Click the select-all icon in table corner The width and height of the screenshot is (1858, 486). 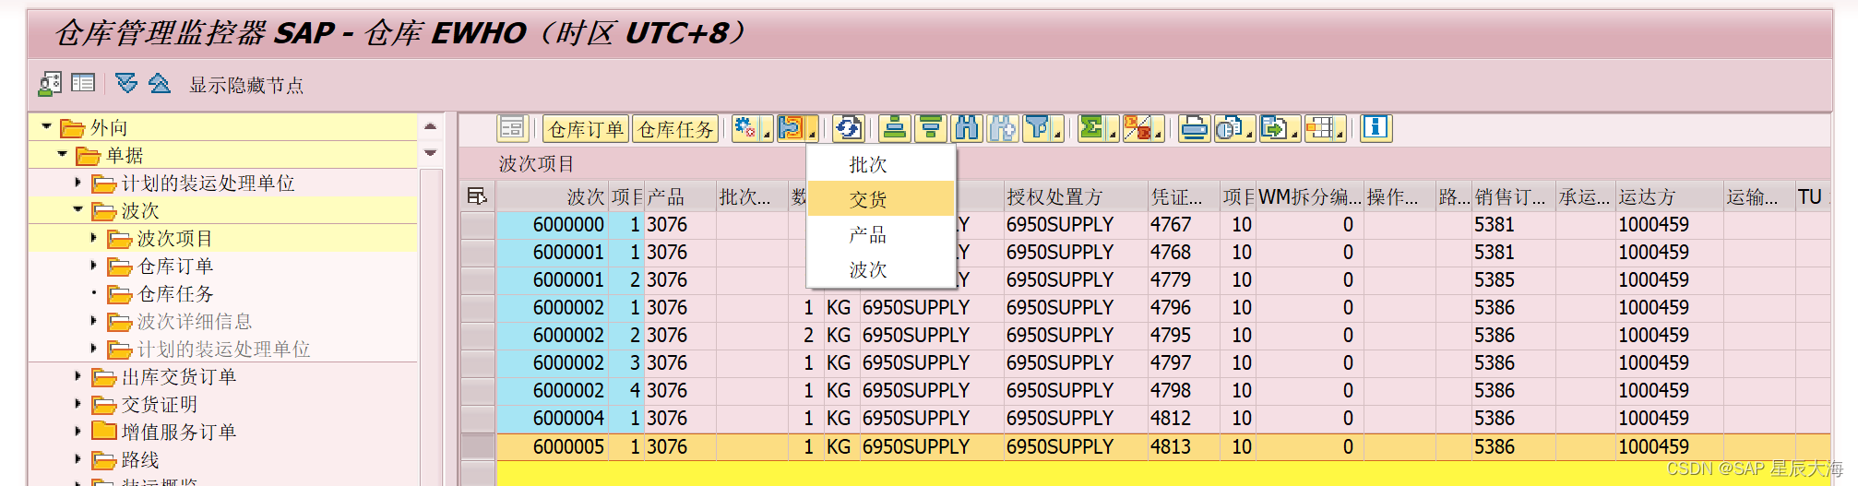click(477, 196)
